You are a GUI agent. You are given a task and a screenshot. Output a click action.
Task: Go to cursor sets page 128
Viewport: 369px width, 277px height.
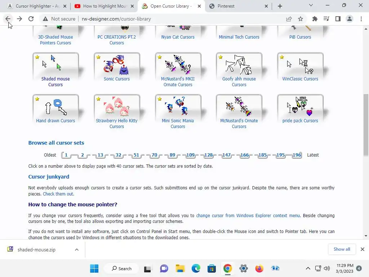click(209, 155)
